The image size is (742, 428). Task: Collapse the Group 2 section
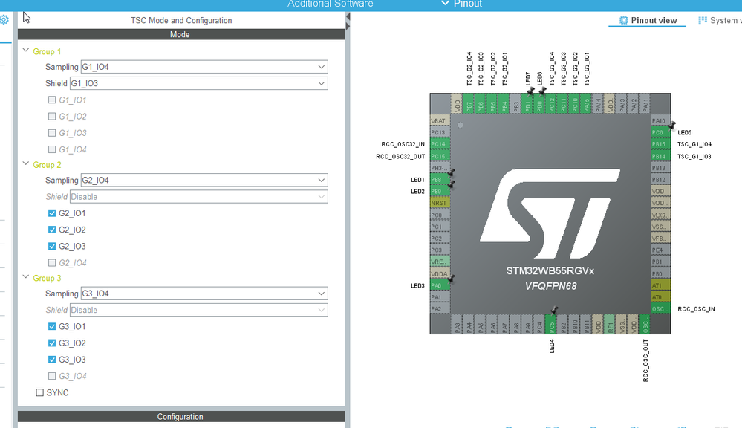26,163
